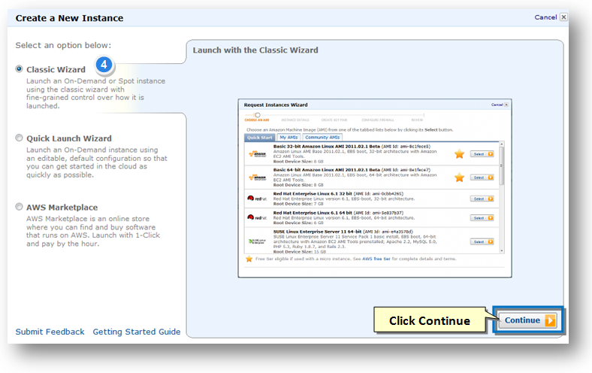This screenshot has height=373, width=592.
Task: Click Select for Red Hat Enterprise Linux 32 bit
Action: [482, 199]
